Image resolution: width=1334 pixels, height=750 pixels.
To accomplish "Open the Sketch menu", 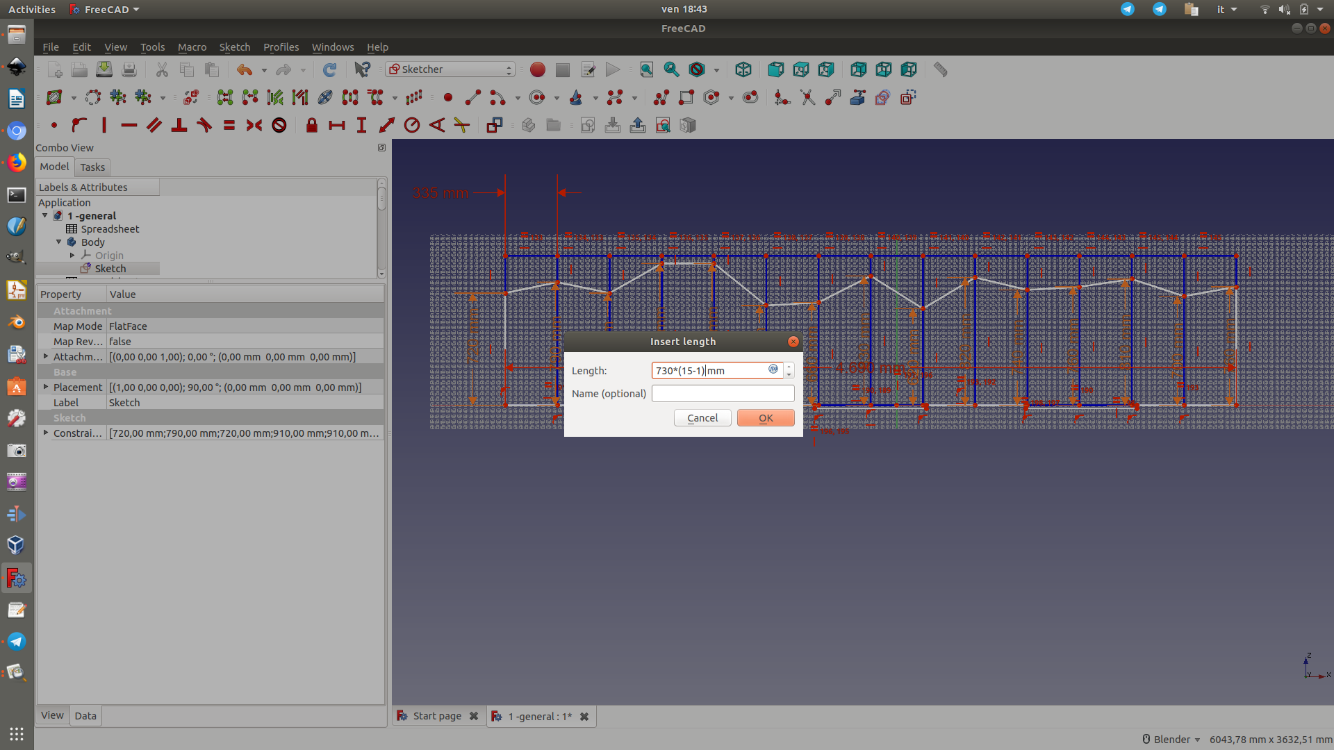I will click(x=234, y=47).
